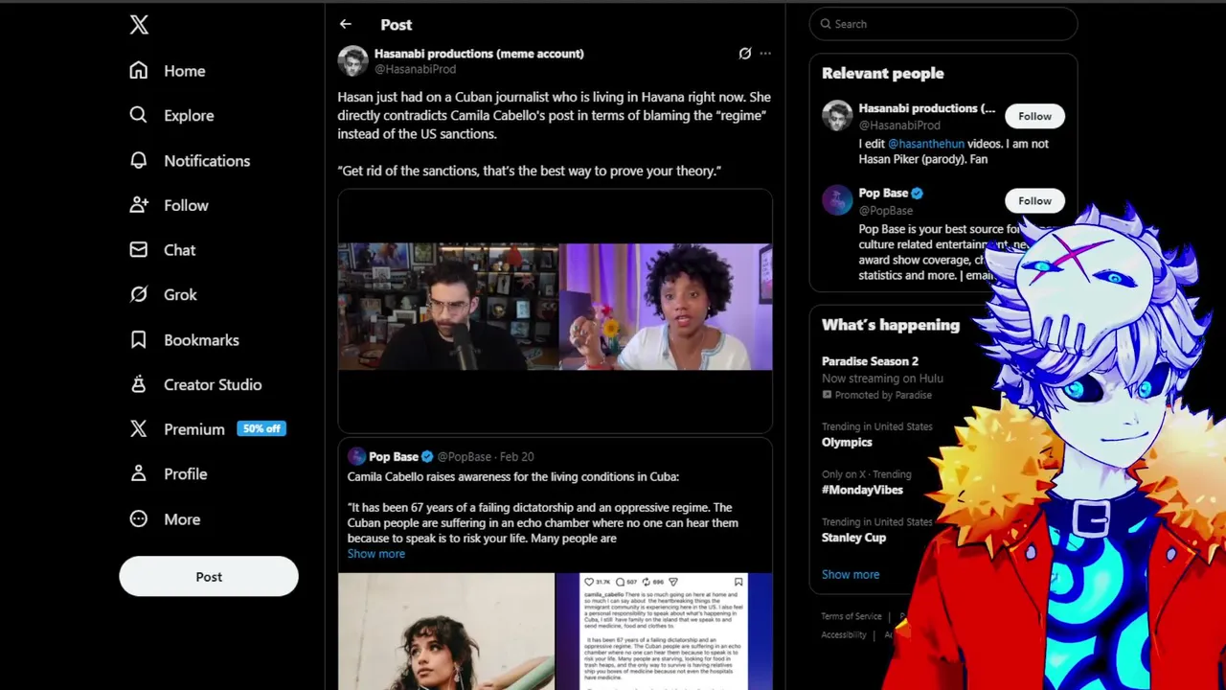This screenshot has height=690, width=1226.
Task: Click Hasanabi productions avatar on post
Action: click(x=352, y=60)
